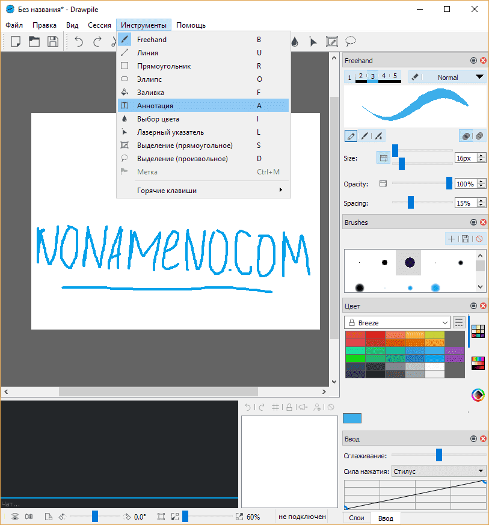Screen dimensions: 489x525
Task: Select the Laser pointer tool in toolbar
Action: [x=313, y=41]
